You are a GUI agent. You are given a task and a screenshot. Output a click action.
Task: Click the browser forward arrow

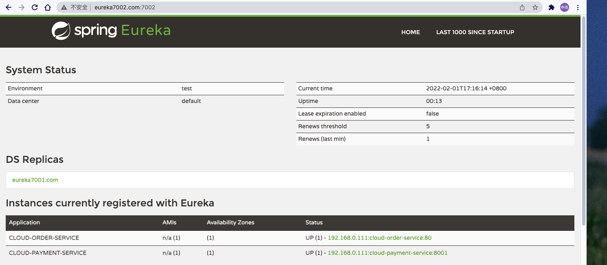point(22,7)
